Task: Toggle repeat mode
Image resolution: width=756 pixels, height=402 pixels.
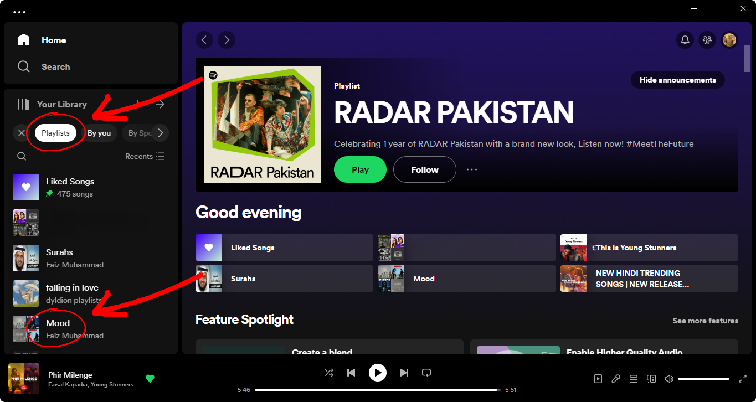Action: tap(426, 373)
